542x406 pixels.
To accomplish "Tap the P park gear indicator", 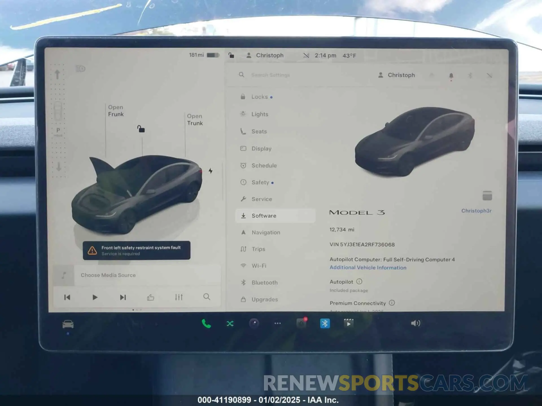I will click(x=58, y=132).
